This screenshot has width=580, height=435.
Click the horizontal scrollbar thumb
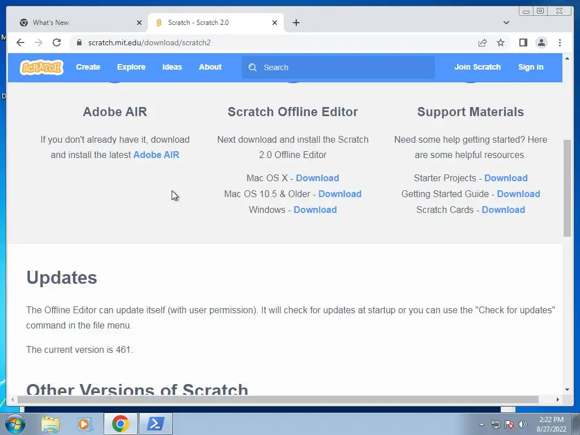click(x=278, y=399)
